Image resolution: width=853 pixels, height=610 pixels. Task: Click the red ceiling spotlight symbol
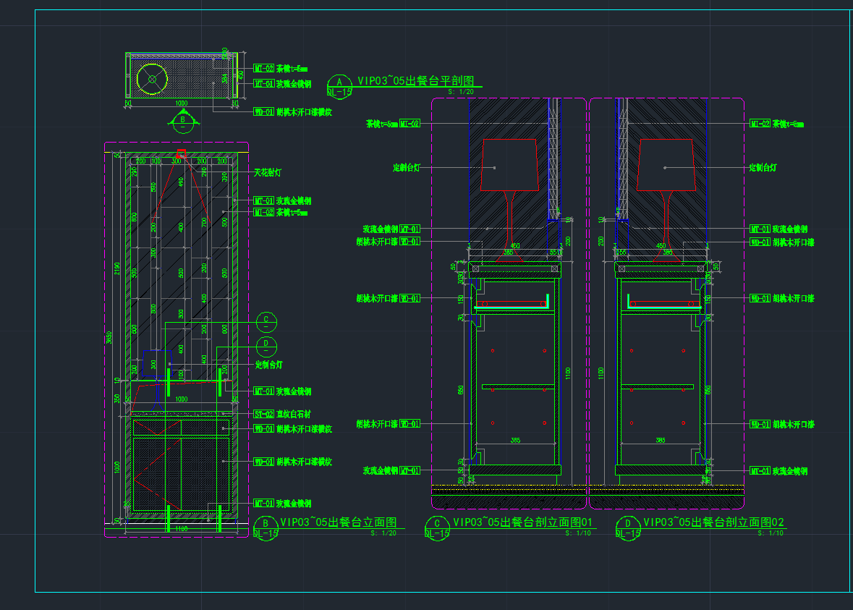[181, 153]
